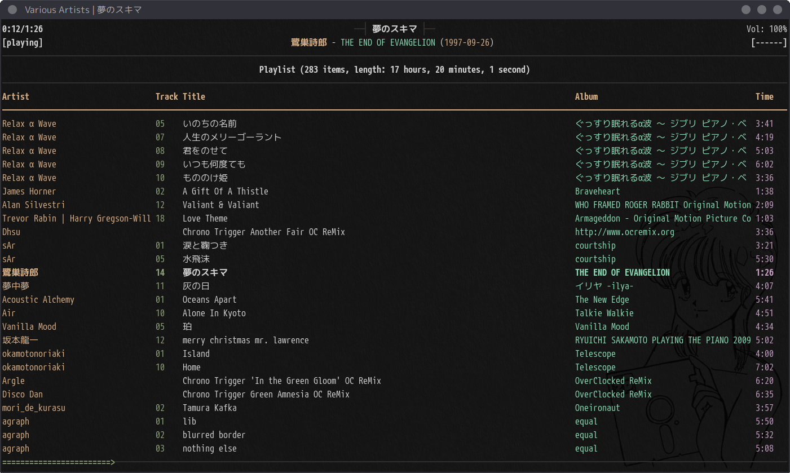Pick "Alone In Kyoto" by Air

click(214, 313)
